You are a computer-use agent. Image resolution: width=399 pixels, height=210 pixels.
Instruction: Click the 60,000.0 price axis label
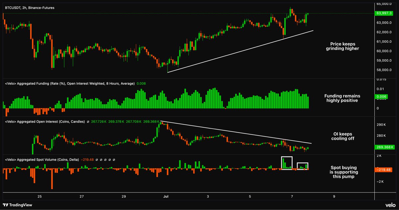385,51
